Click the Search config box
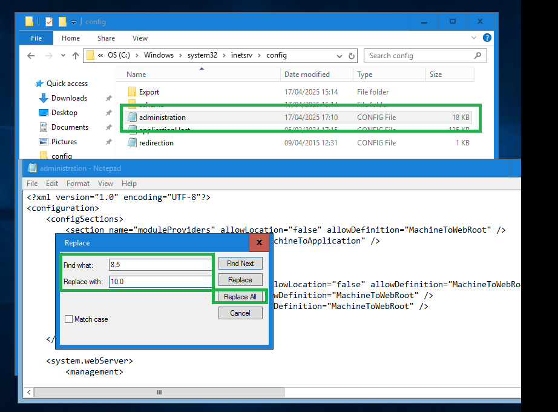 425,56
